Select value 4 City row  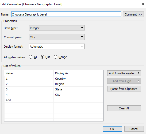(54, 95)
